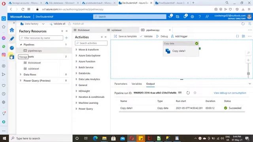Click the canvas search magnifier icon
253x142 pixels.
pos(249,53)
